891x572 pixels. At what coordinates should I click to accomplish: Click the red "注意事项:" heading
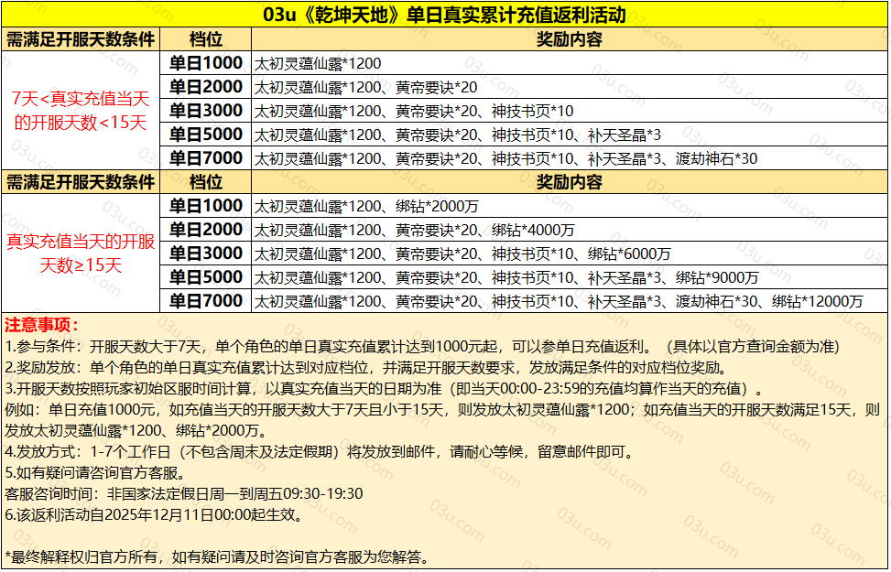tap(42, 325)
